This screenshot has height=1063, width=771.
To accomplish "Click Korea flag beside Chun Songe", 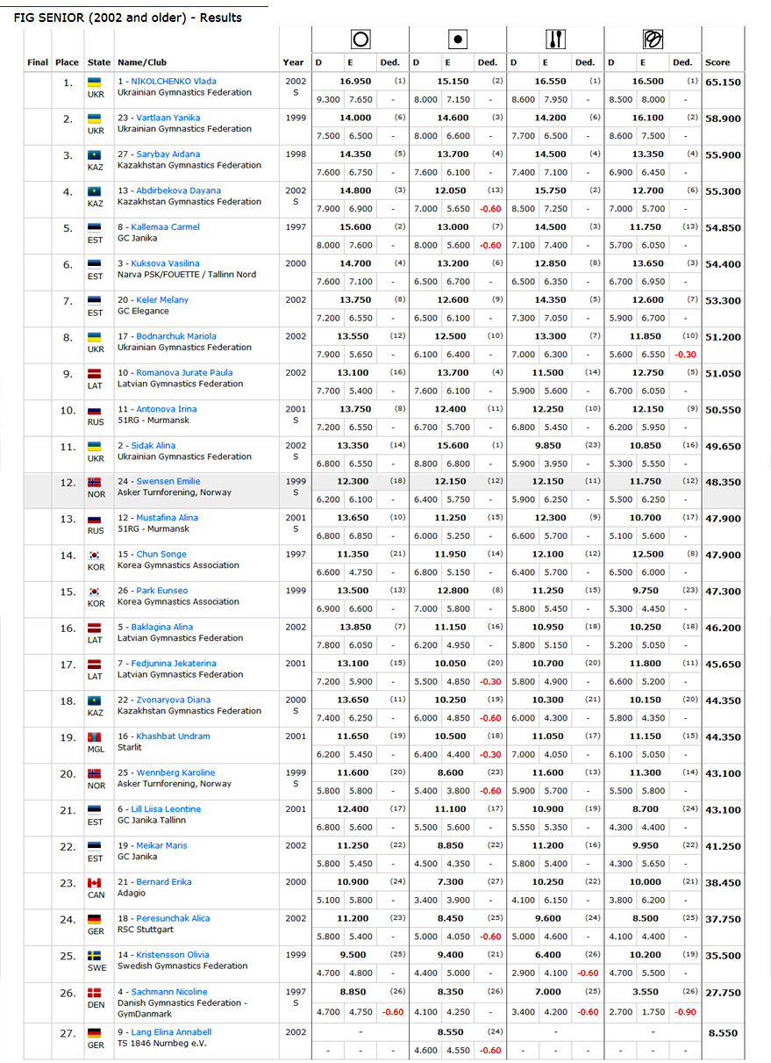I will 94,556.
